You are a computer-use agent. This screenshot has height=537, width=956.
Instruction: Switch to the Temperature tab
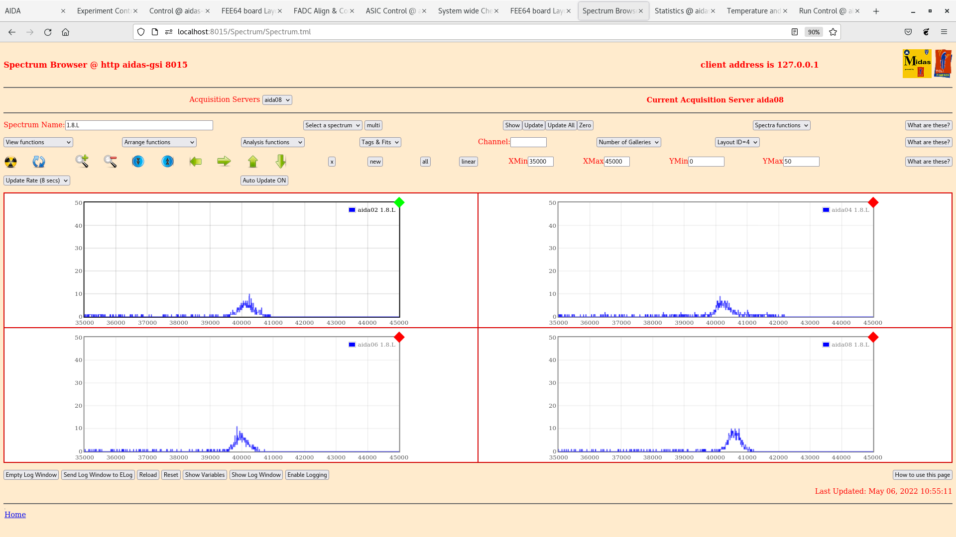pyautogui.click(x=753, y=11)
